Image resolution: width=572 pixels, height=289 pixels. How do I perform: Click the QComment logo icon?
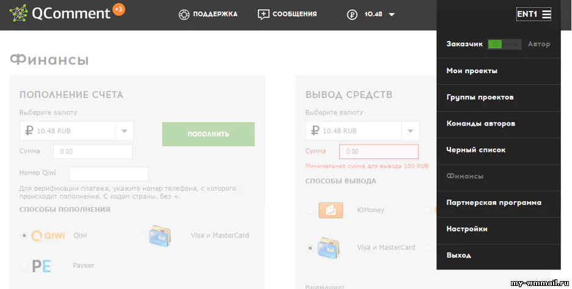click(x=19, y=14)
